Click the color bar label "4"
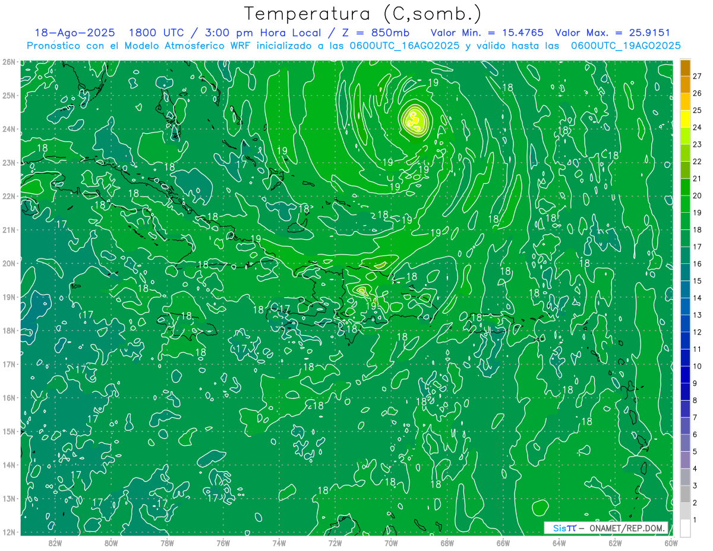The image size is (713, 551). click(x=695, y=468)
